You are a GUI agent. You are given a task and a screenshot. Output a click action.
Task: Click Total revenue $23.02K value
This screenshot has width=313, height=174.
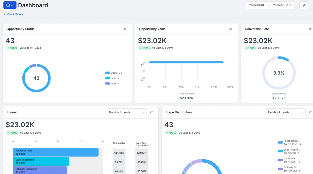pos(186,98)
